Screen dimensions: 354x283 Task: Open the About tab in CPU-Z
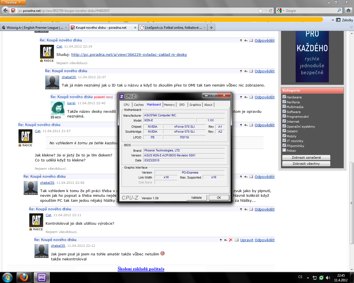pyautogui.click(x=208, y=105)
